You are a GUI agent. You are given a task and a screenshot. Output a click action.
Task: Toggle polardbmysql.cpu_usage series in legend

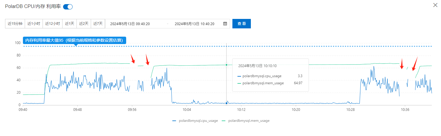pyautogui.click(x=195, y=121)
